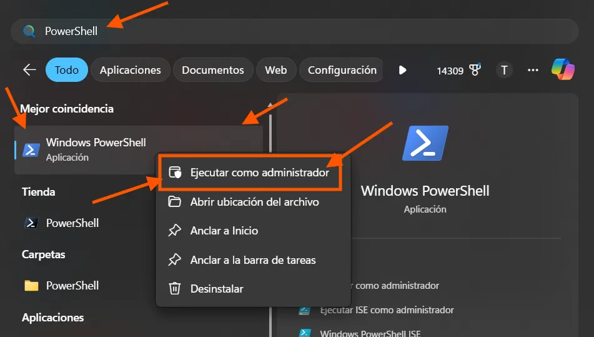Click the pin icon beside Anclar a Inicio
Image resolution: width=594 pixels, height=337 pixels.
click(x=175, y=231)
